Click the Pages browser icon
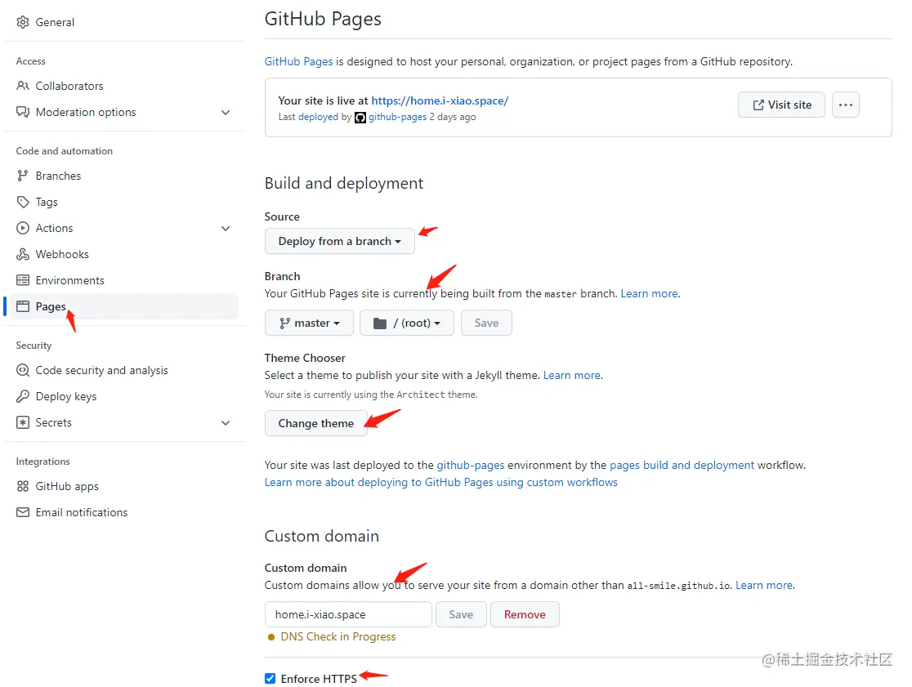 (23, 306)
